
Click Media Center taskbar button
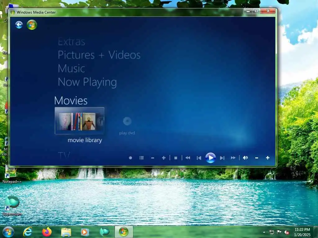(x=124, y=232)
